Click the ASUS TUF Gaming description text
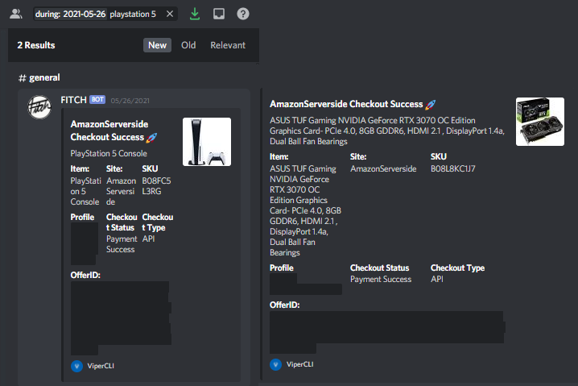The width and height of the screenshot is (578, 386). click(387, 131)
